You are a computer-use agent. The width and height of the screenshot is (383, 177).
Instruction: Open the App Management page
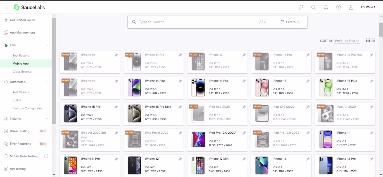pos(22,32)
